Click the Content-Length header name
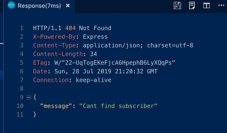227x133 pixels. [x=58, y=54]
